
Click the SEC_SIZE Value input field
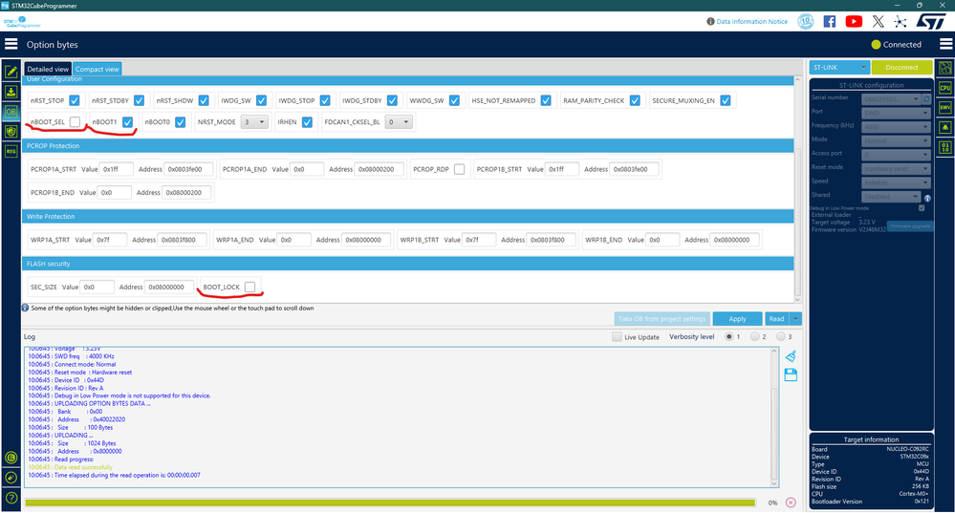coord(98,287)
